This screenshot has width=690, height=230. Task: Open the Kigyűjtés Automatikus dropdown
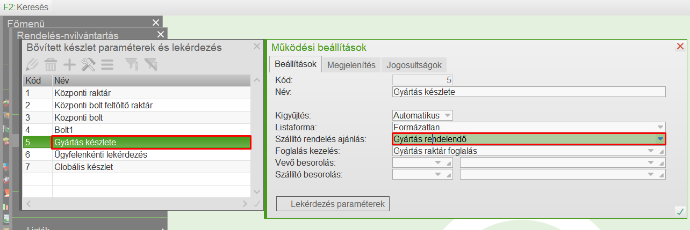pyautogui.click(x=448, y=115)
